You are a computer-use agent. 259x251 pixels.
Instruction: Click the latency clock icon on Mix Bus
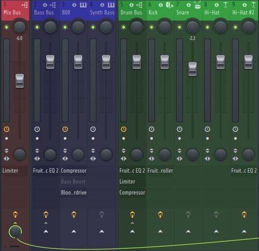point(6,129)
